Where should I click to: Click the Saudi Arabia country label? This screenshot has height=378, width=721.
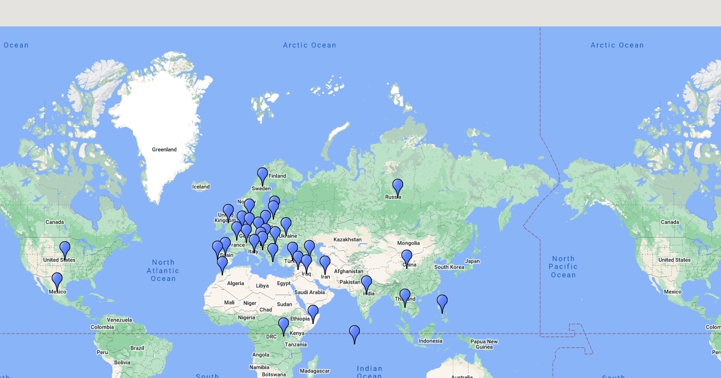tap(309, 292)
